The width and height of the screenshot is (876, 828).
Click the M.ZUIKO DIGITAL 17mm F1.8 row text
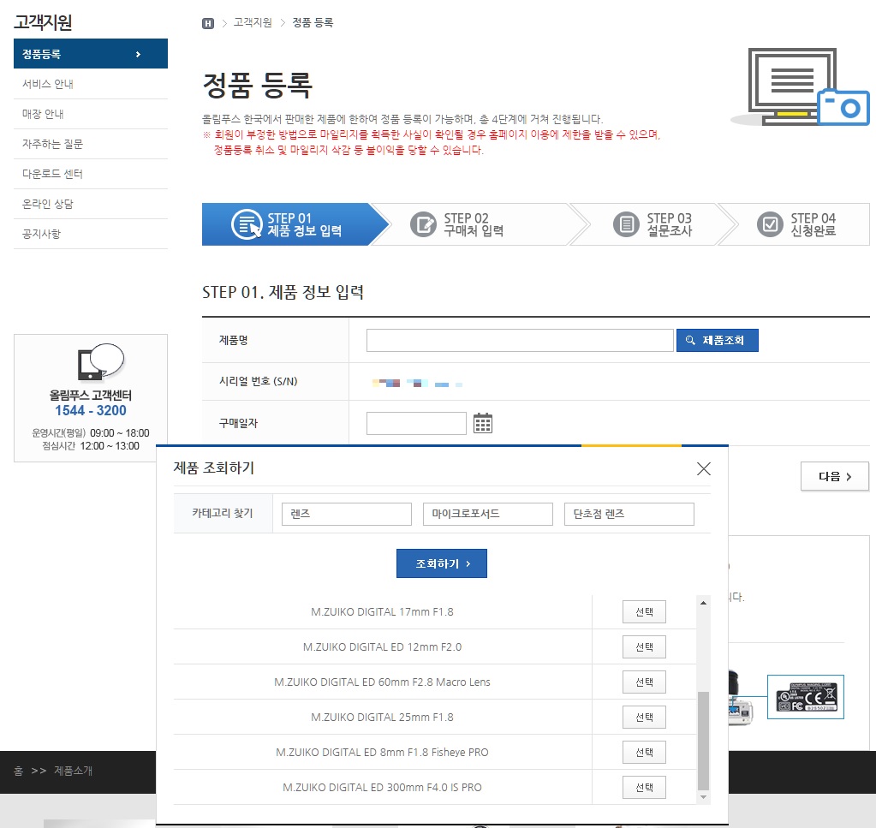pyautogui.click(x=382, y=611)
